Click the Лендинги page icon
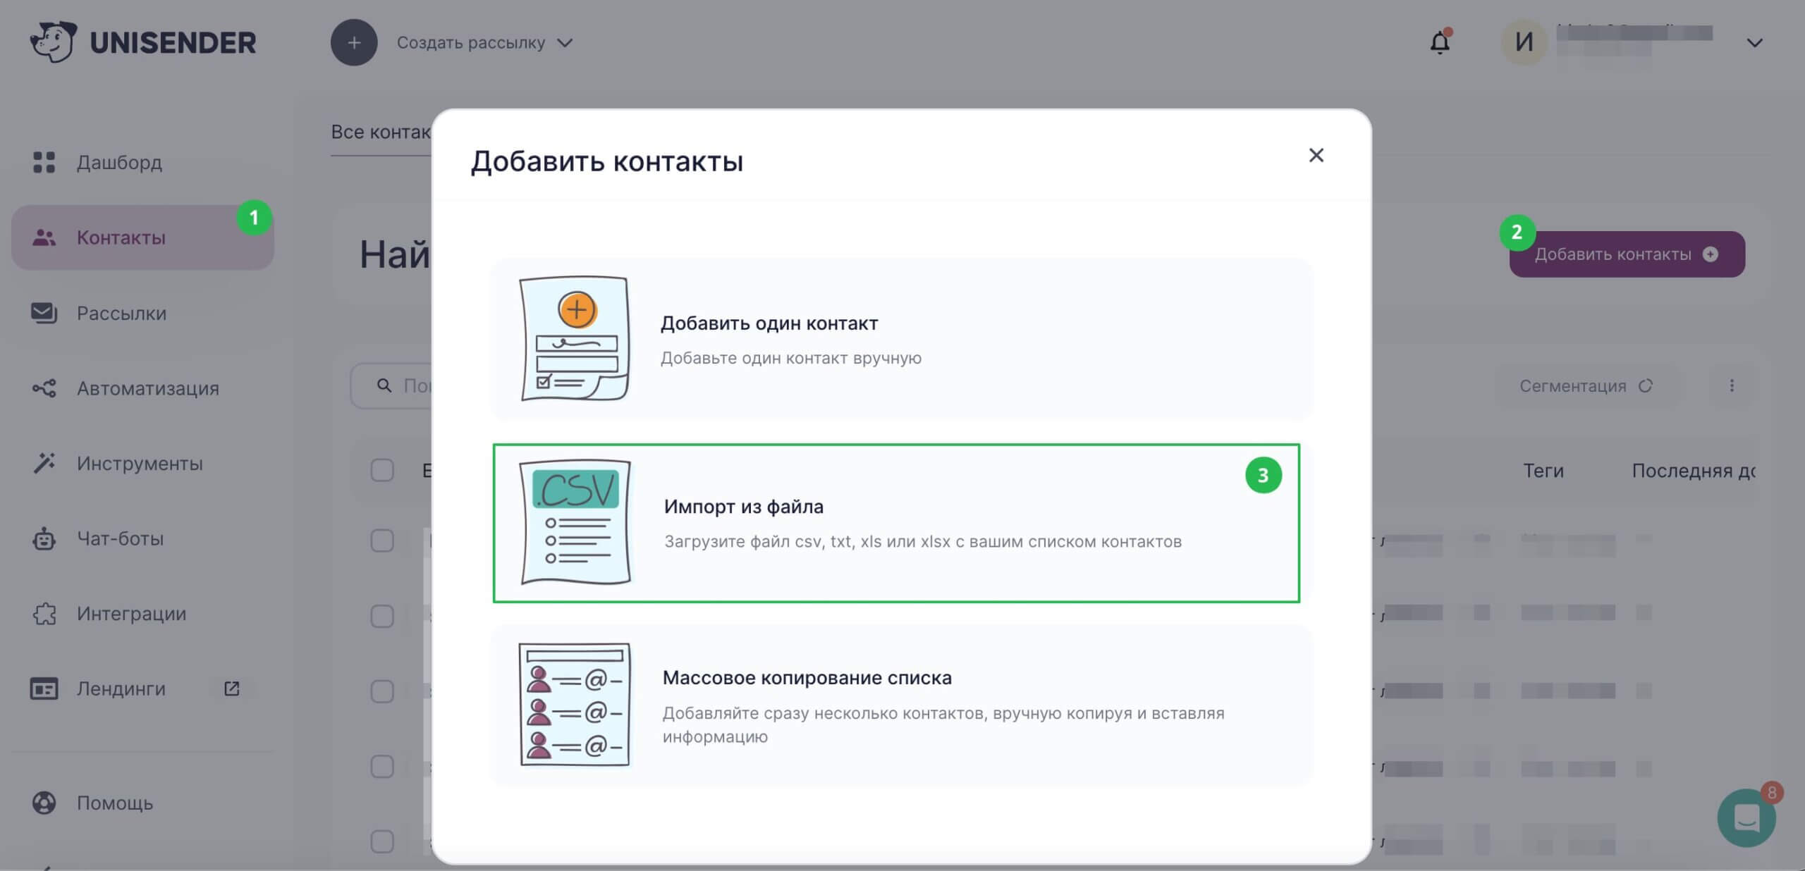The height and width of the screenshot is (871, 1805). click(x=44, y=688)
